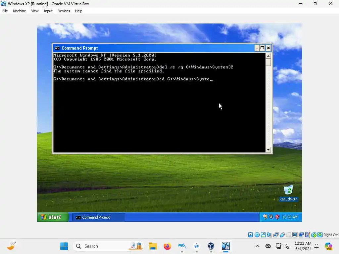Click the floppy disk indicator icon
The height and width of the screenshot is (254, 339).
click(263, 235)
